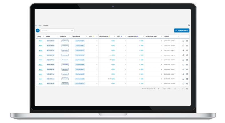Image resolution: width=225 pixels, height=123 pixels.
Task: Sort by Código column arrow
Action: [x=43, y=36]
